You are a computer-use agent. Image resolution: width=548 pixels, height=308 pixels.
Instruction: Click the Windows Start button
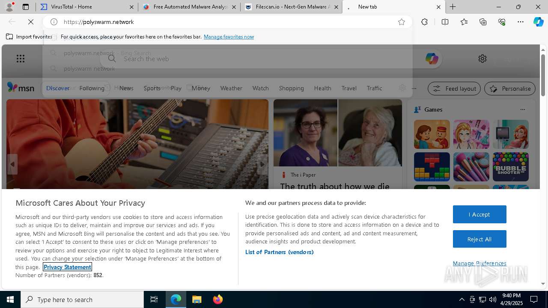pos(10,299)
